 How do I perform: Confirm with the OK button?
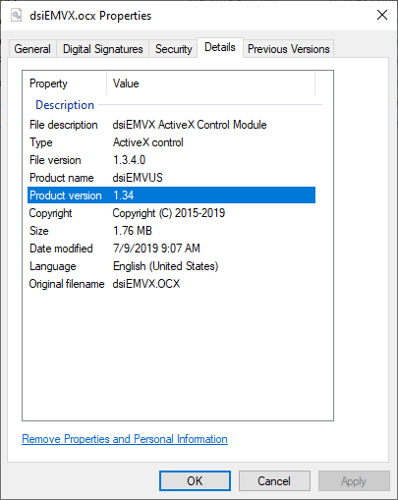(195, 481)
